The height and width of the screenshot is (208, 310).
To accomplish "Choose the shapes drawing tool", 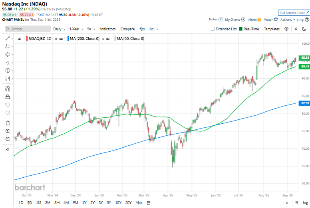I will coord(8,55).
